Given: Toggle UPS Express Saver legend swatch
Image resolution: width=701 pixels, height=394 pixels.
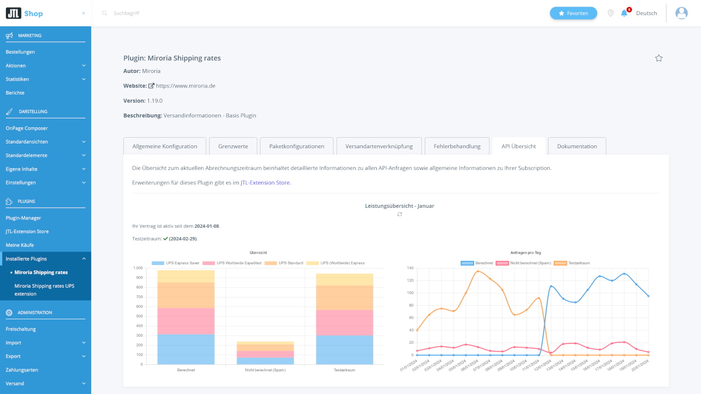Looking at the screenshot, I should click(x=159, y=263).
